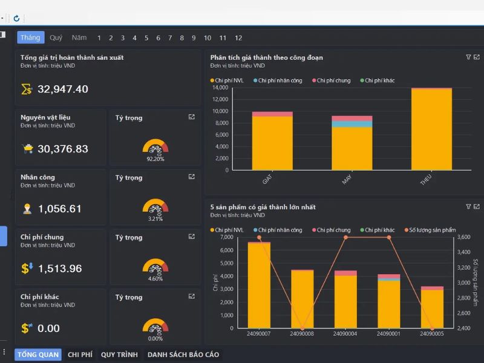Expand the Nhân công Tỷ trọng gauge

pyautogui.click(x=192, y=177)
